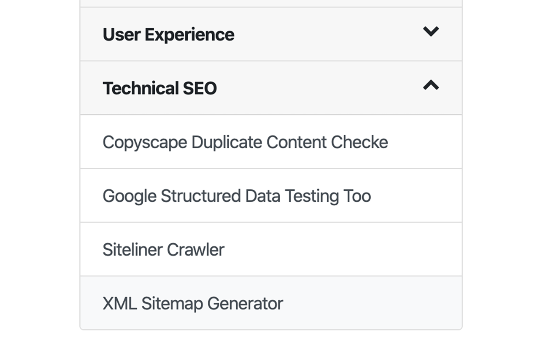Select Copyscape Duplicate Content Checker

click(245, 142)
